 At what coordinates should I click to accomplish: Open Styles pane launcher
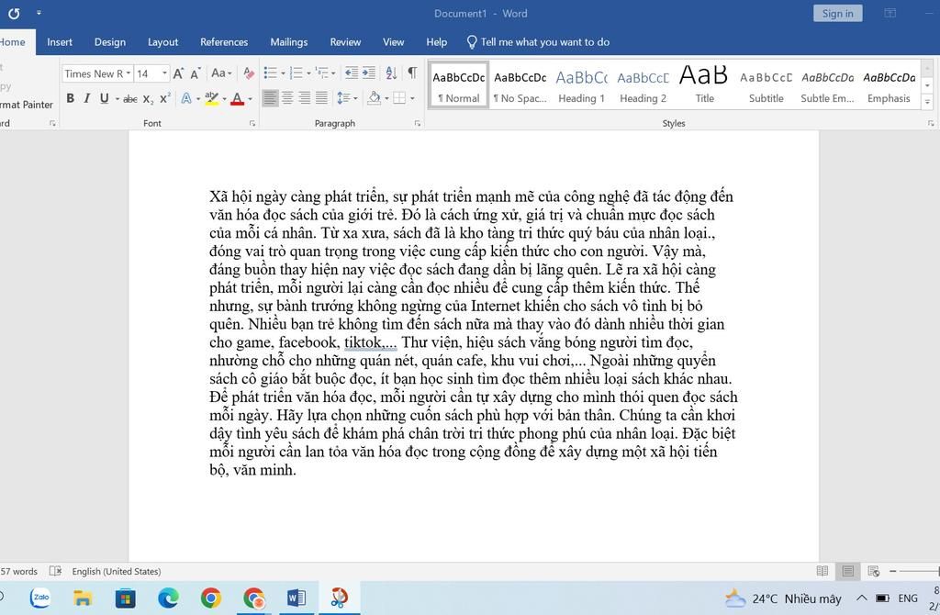pos(931,124)
